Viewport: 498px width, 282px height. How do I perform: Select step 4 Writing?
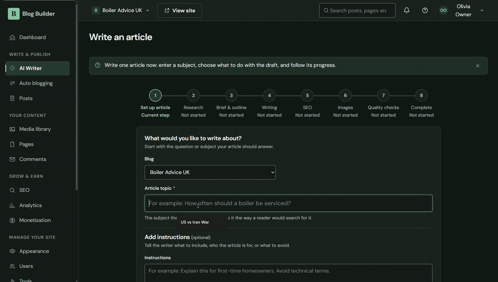tap(269, 95)
